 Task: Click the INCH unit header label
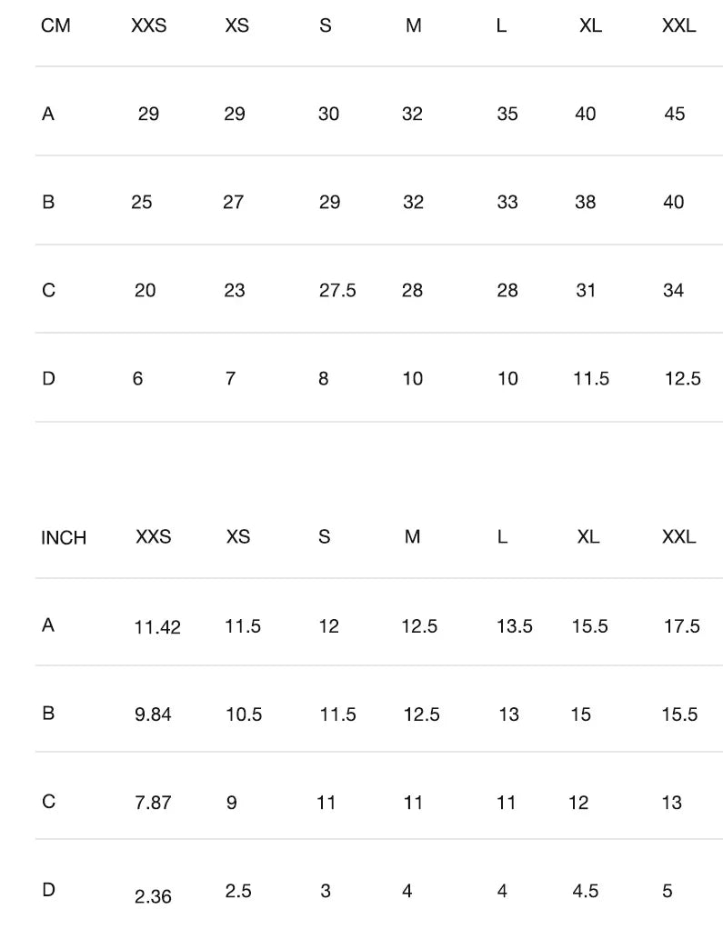point(64,538)
